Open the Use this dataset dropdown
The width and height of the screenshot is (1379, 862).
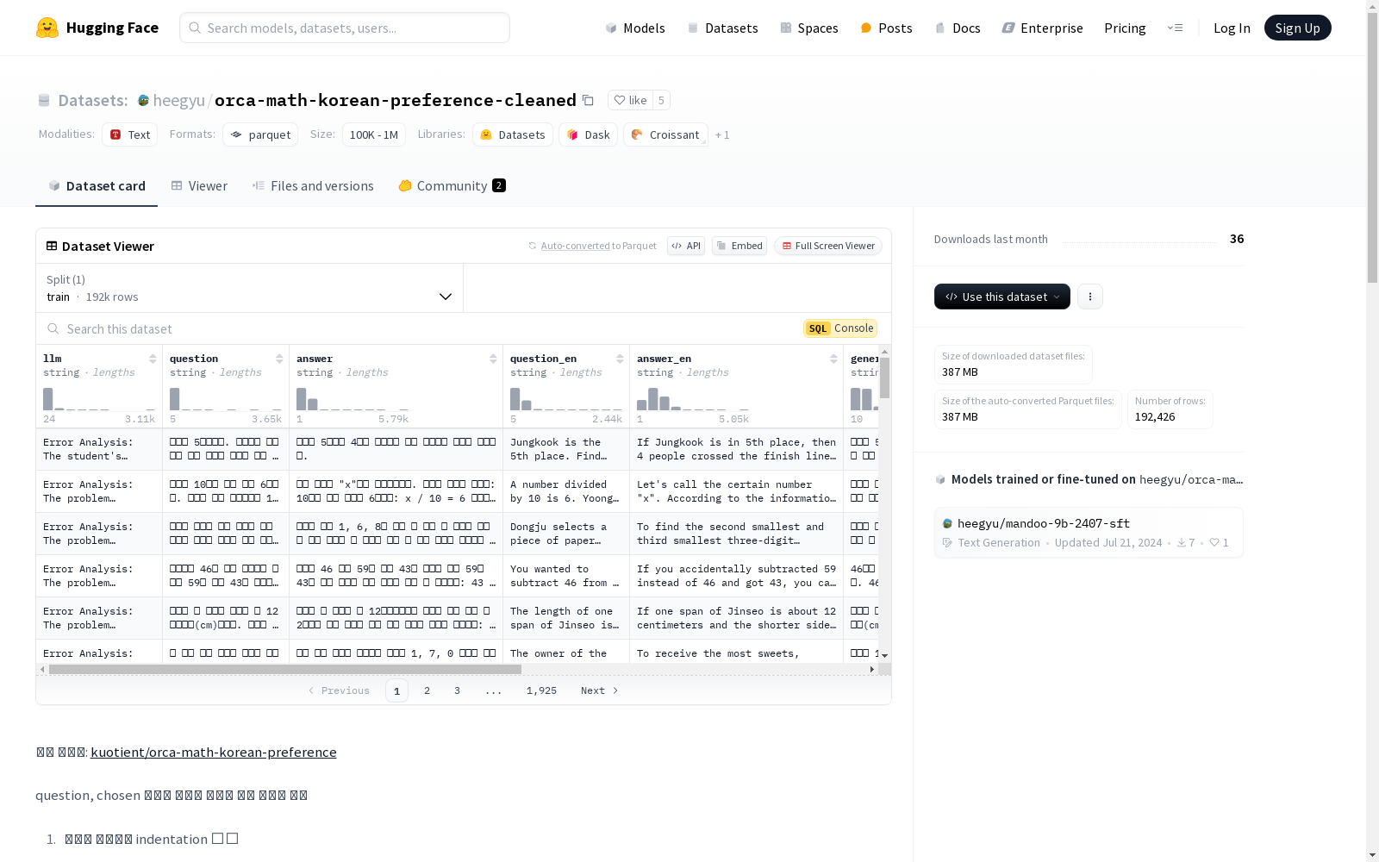(x=1002, y=297)
